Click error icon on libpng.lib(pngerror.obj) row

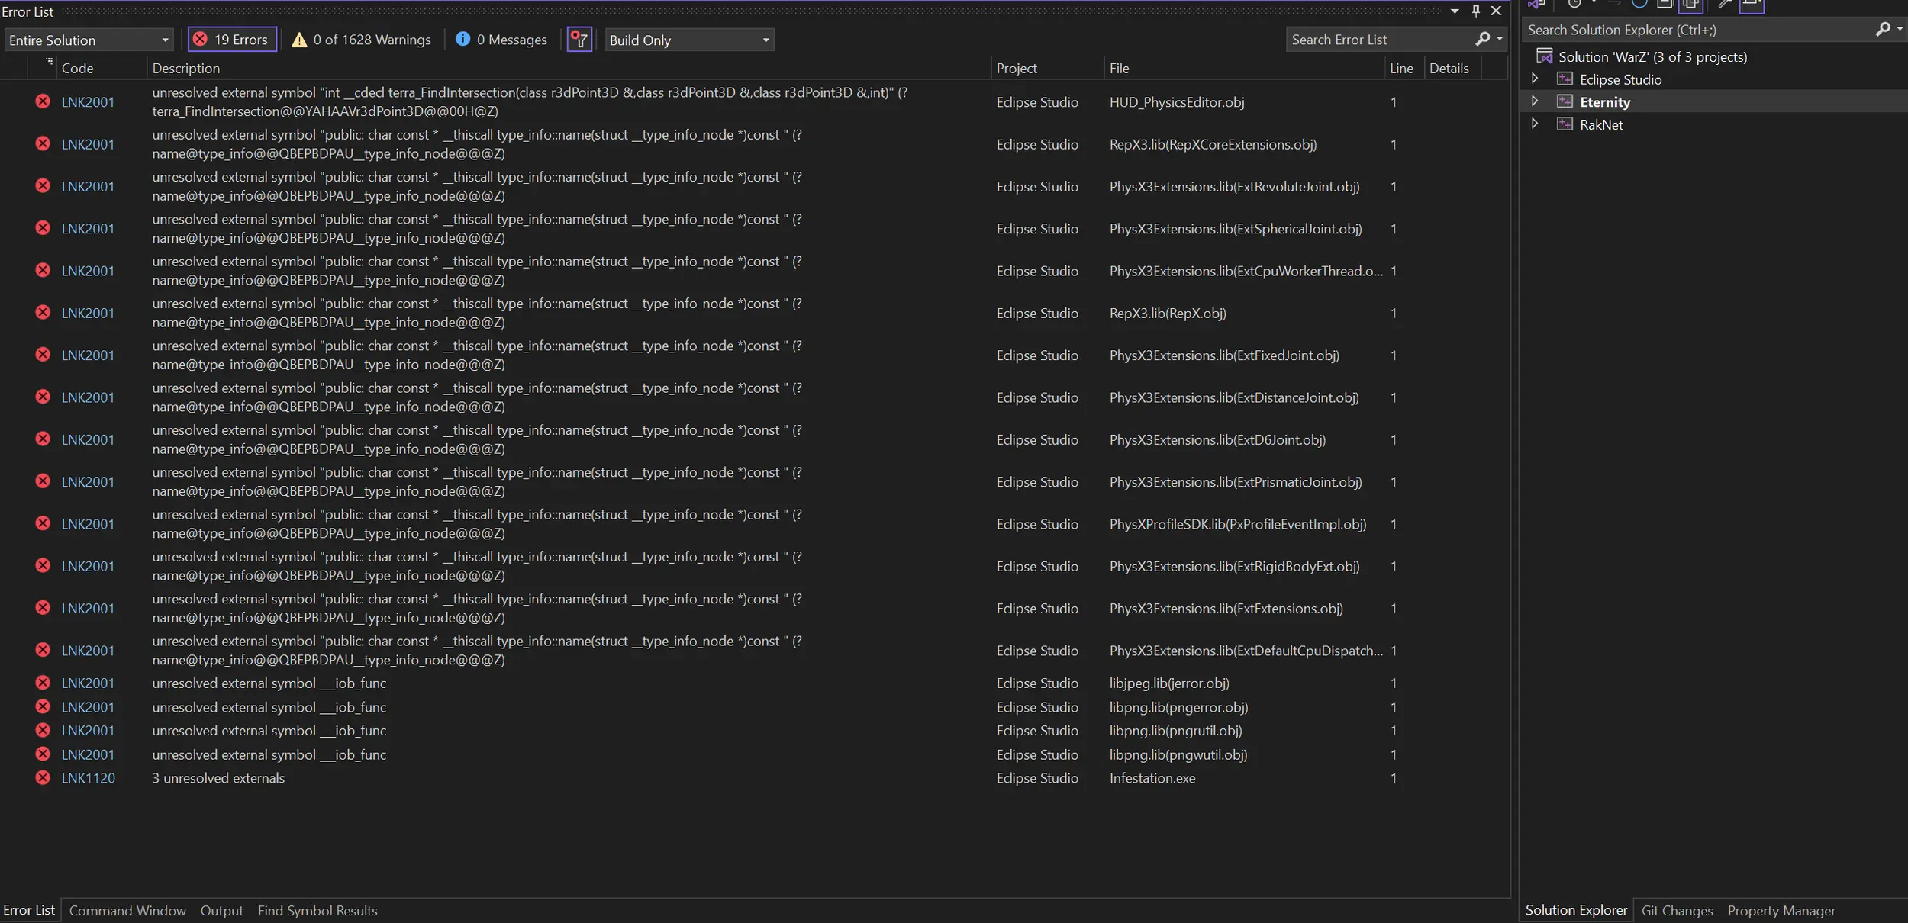point(43,706)
